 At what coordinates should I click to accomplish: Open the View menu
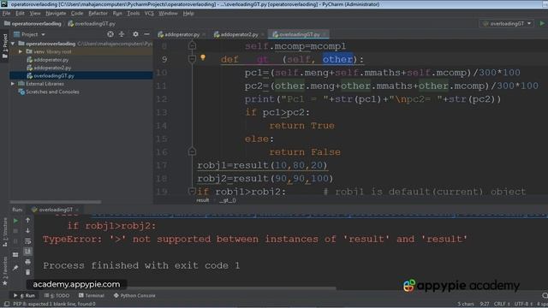(35, 14)
